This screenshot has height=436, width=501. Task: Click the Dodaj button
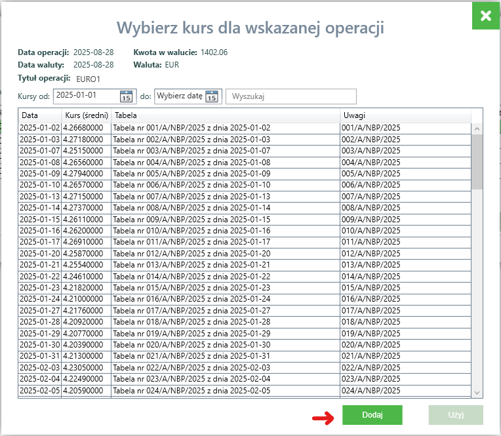(372, 415)
